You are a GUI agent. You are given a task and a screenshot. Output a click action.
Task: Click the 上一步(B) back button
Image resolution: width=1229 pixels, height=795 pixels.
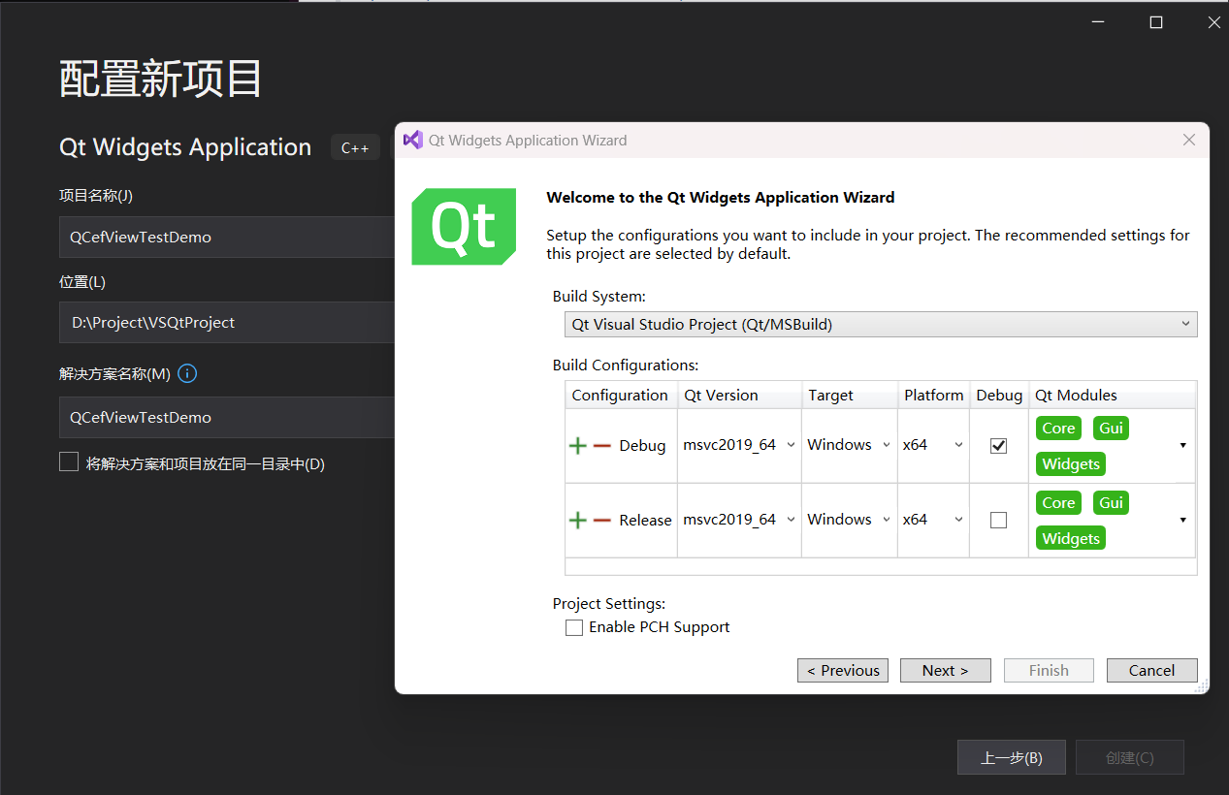tap(1012, 757)
